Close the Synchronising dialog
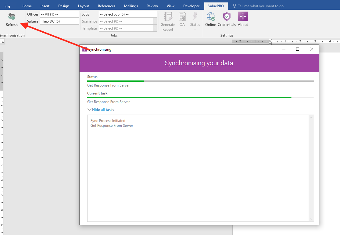This screenshot has height=235, width=340. (x=312, y=49)
